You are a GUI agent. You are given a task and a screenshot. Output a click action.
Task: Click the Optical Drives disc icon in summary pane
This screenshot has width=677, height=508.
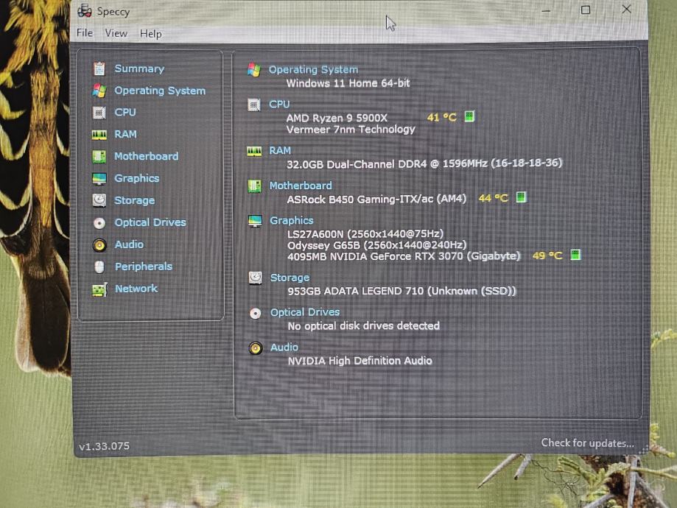tap(256, 313)
